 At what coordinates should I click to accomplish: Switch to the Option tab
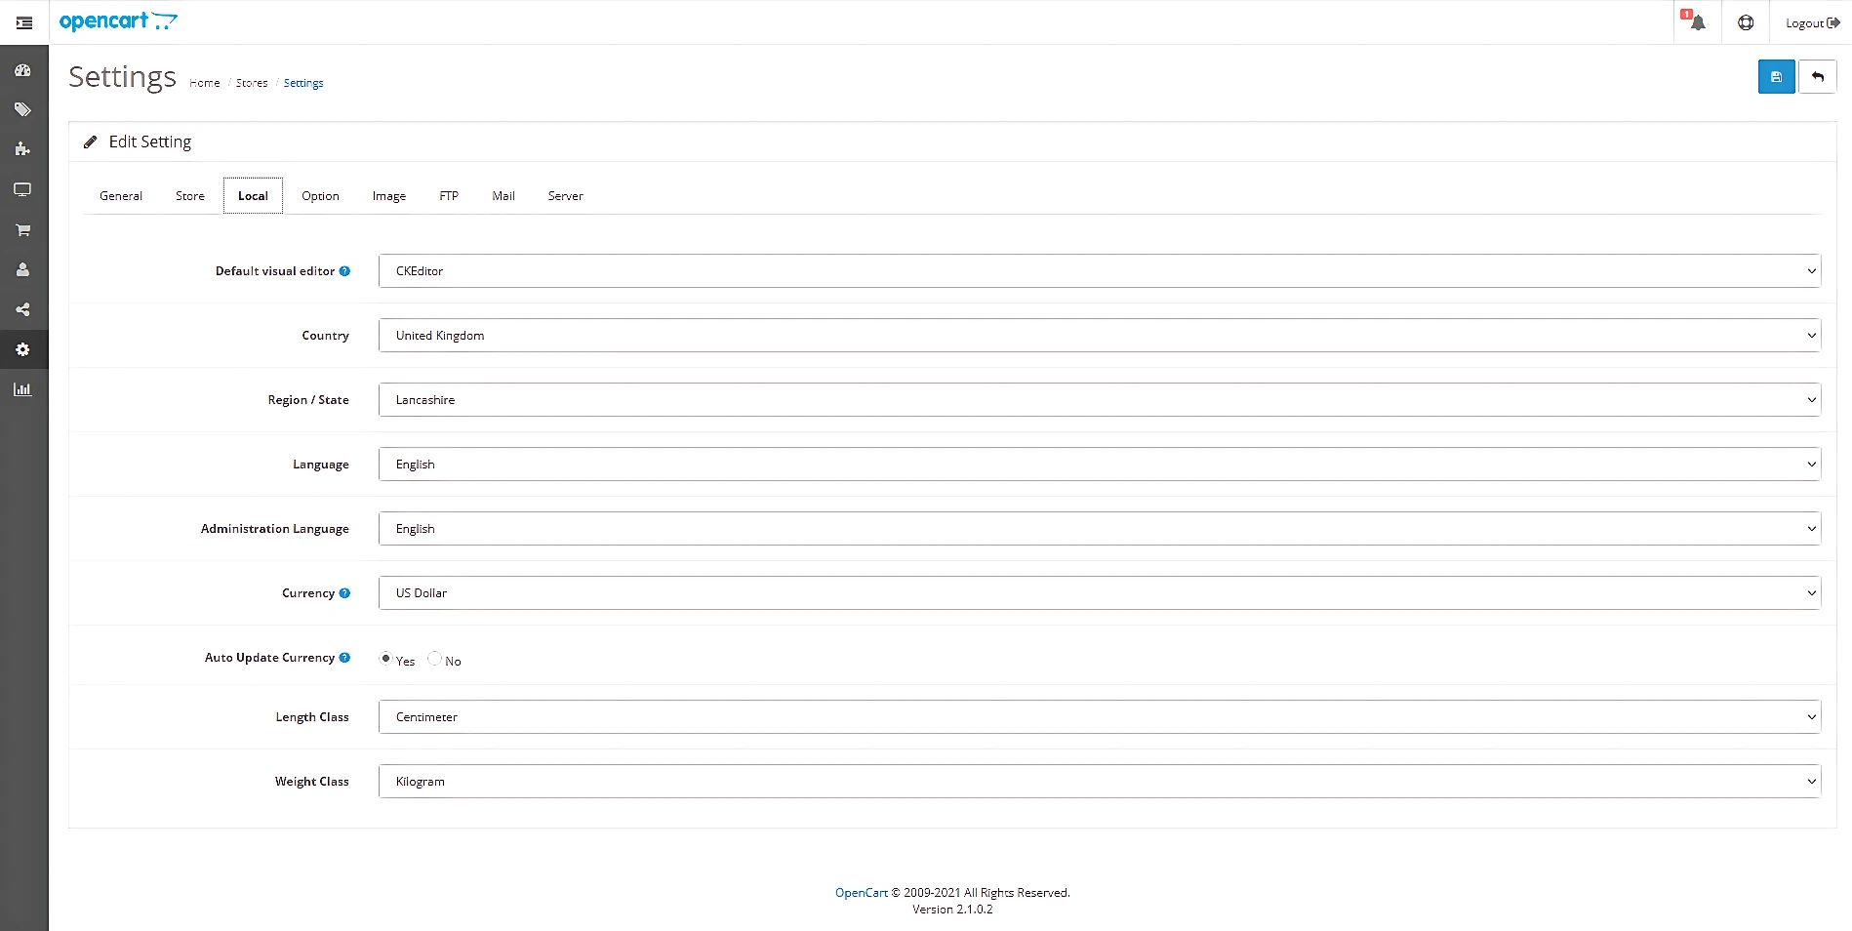320,196
